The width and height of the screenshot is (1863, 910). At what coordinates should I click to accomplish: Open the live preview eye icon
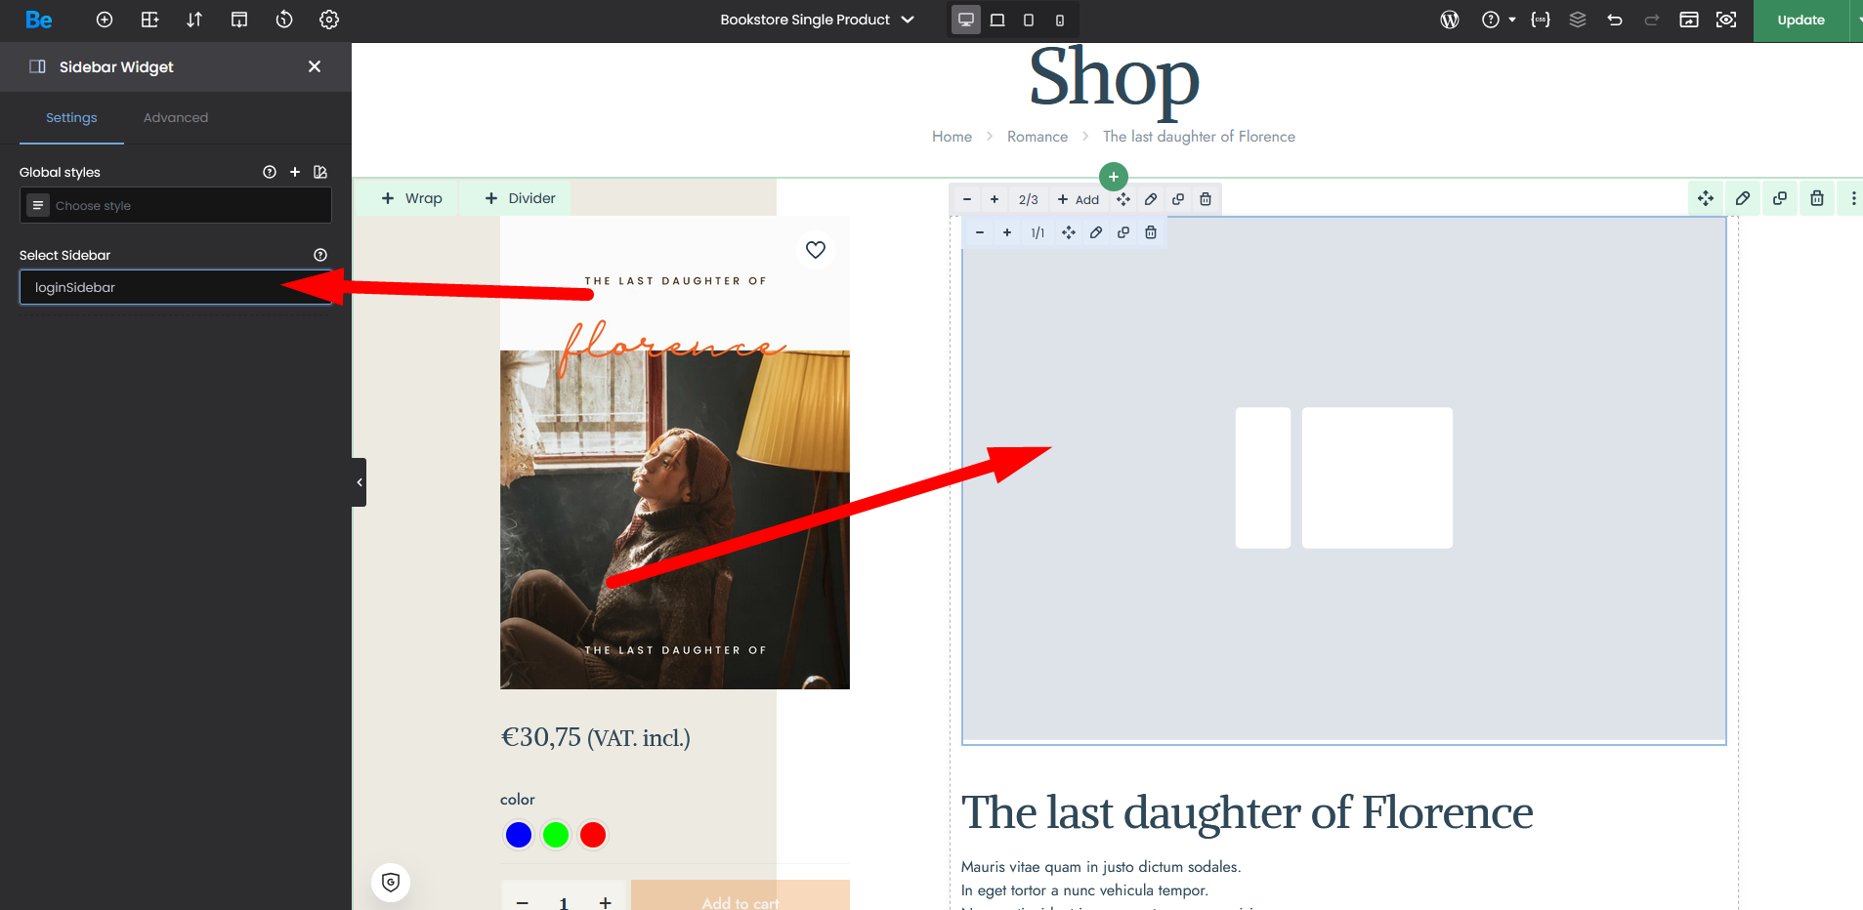click(x=1726, y=20)
